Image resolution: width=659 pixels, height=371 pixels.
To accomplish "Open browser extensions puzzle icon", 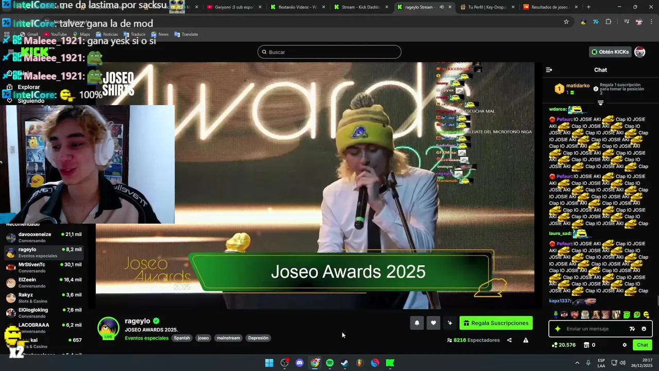I will (609, 22).
